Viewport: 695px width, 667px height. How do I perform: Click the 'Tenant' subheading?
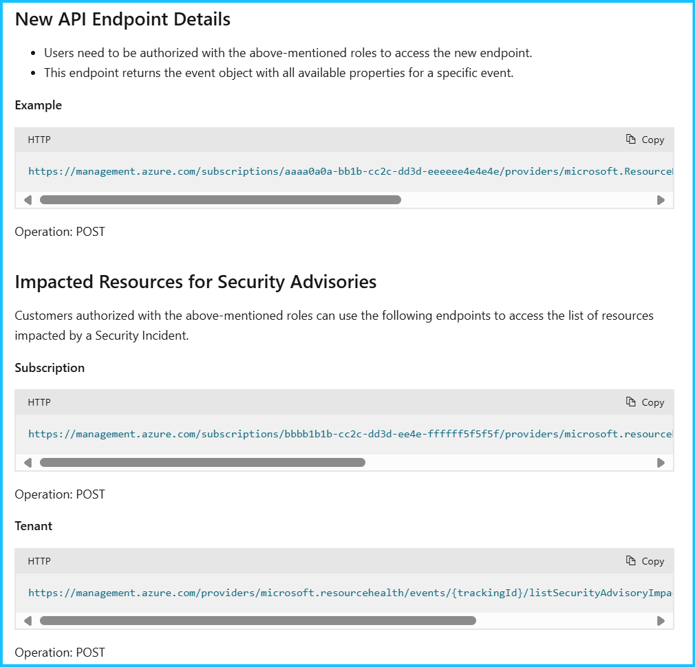pos(34,526)
